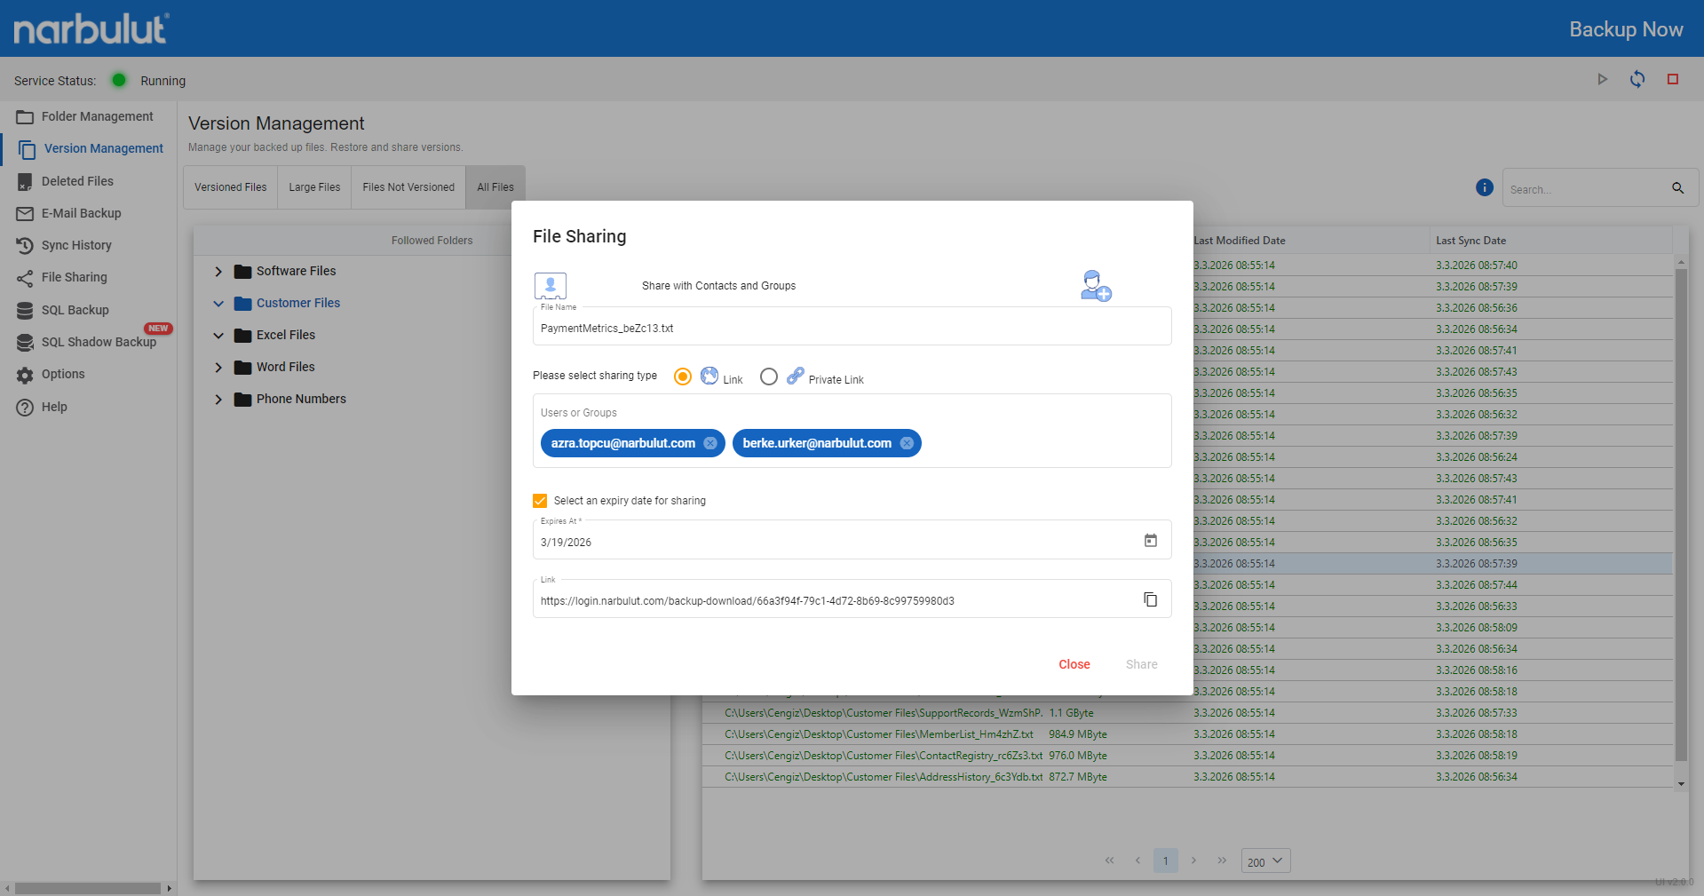This screenshot has width=1704, height=896.
Task: Remove berke.urker@narbulut.com chip
Action: [x=907, y=443]
